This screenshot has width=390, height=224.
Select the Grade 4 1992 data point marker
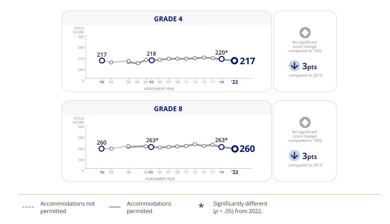tap(102, 61)
